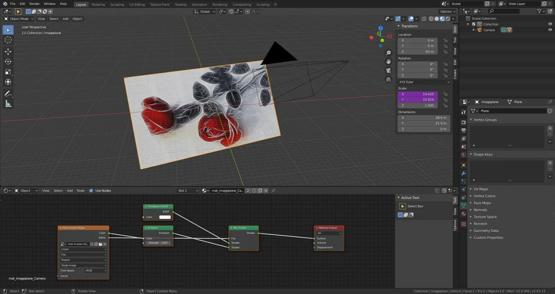Screen dimensions: 555x294
Task: Click the zoom magnifier icon in viewport
Action: [388, 53]
